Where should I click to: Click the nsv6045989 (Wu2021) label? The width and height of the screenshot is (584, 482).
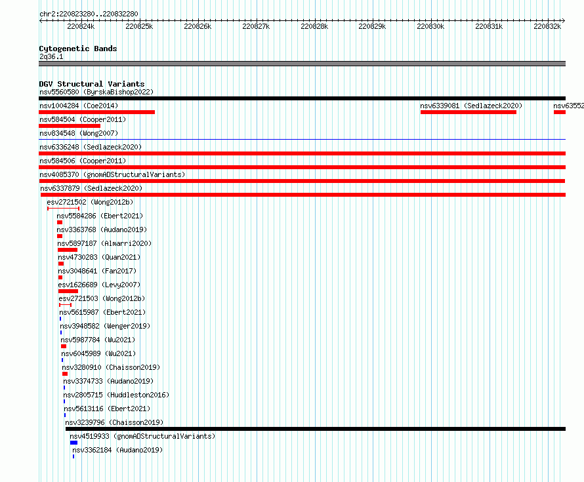[98, 353]
